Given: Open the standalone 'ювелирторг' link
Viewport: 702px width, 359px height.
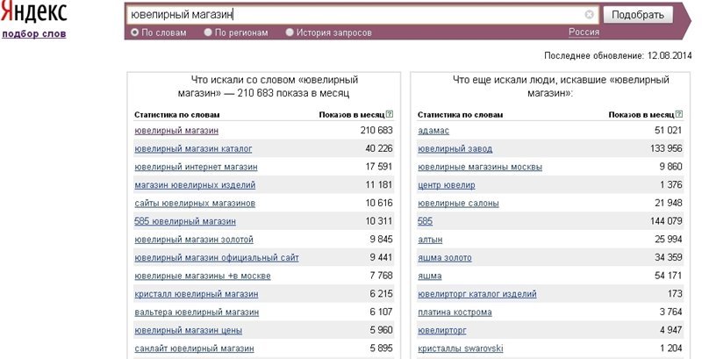Looking at the screenshot, I should [442, 330].
